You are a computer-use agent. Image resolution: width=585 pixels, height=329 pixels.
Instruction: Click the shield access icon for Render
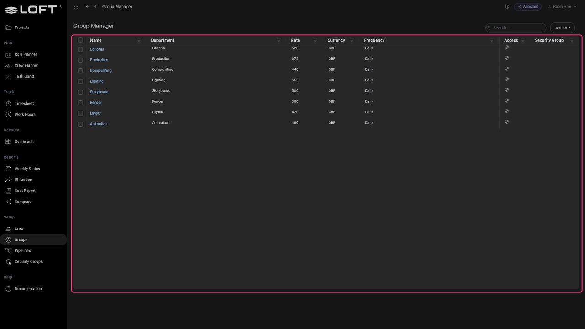[507, 101]
